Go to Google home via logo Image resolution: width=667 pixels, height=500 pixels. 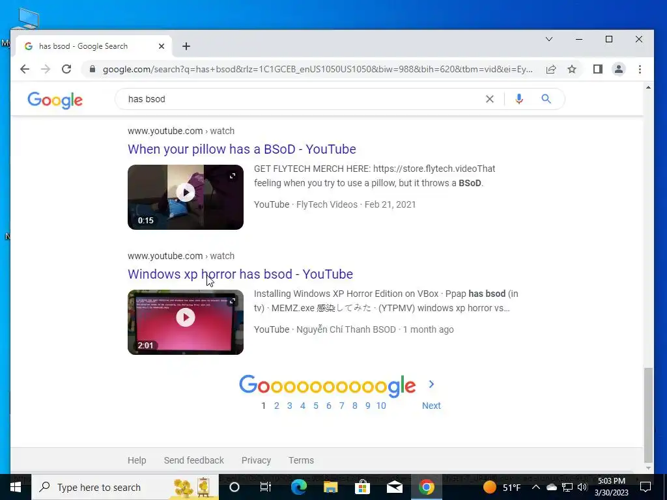click(55, 100)
